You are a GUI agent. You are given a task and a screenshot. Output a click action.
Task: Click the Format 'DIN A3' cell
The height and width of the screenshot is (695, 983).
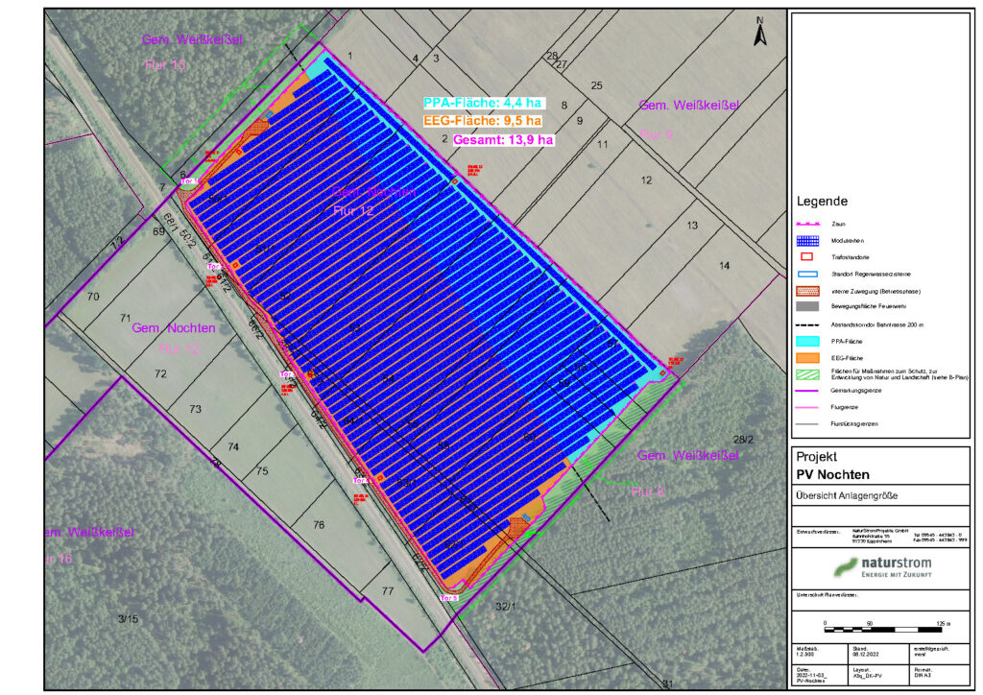[923, 675]
